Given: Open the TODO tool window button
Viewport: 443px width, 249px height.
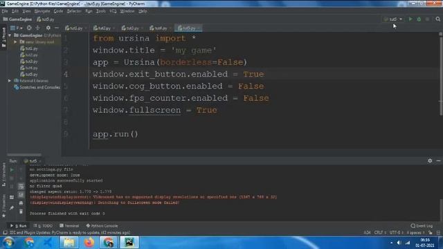Looking at the screenshot, I should [43, 226].
